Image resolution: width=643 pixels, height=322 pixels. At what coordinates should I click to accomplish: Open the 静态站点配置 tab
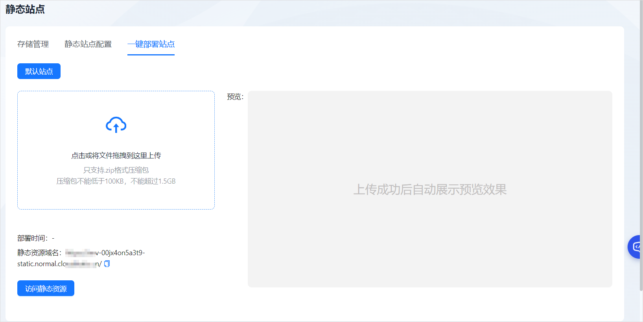tap(88, 44)
